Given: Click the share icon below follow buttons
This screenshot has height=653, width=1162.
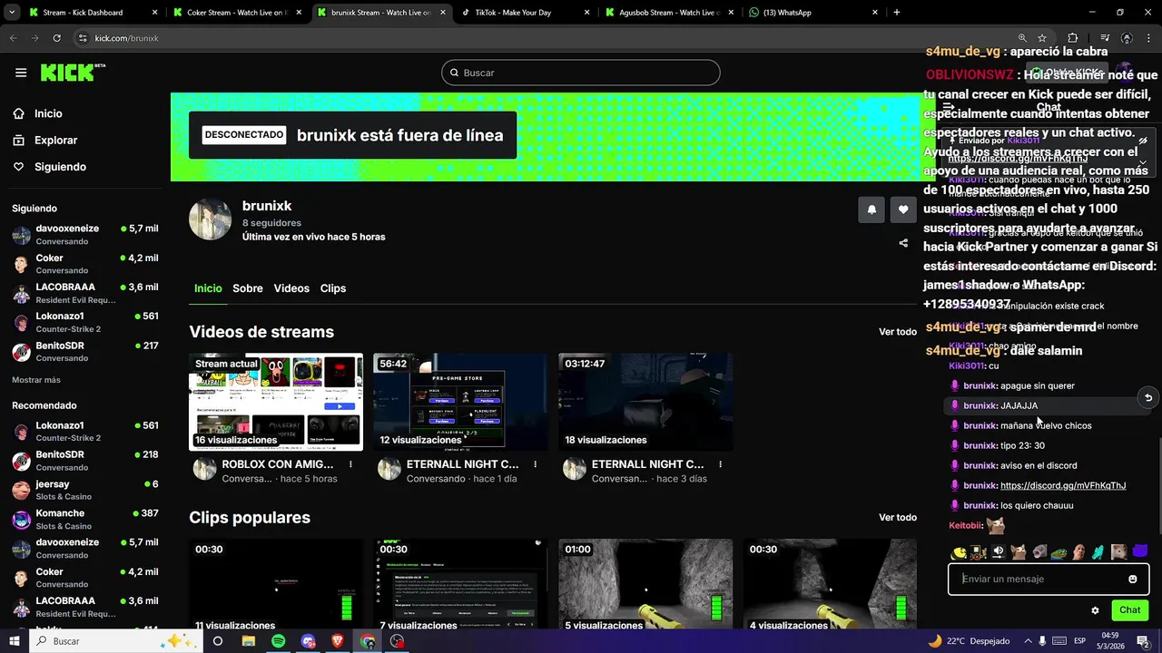Looking at the screenshot, I should [x=903, y=243].
